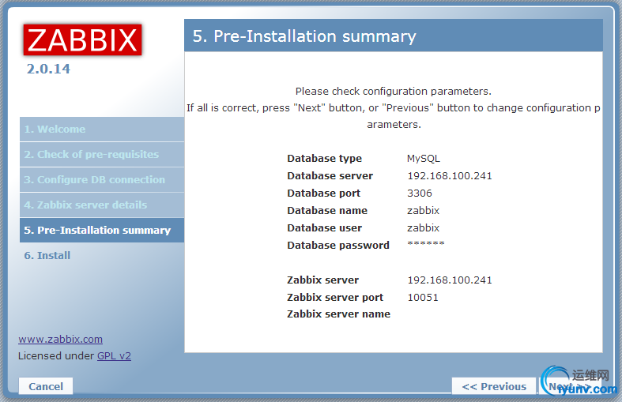This screenshot has height=402, width=622.
Task: Open the www.zabbix.com link
Action: 60,340
